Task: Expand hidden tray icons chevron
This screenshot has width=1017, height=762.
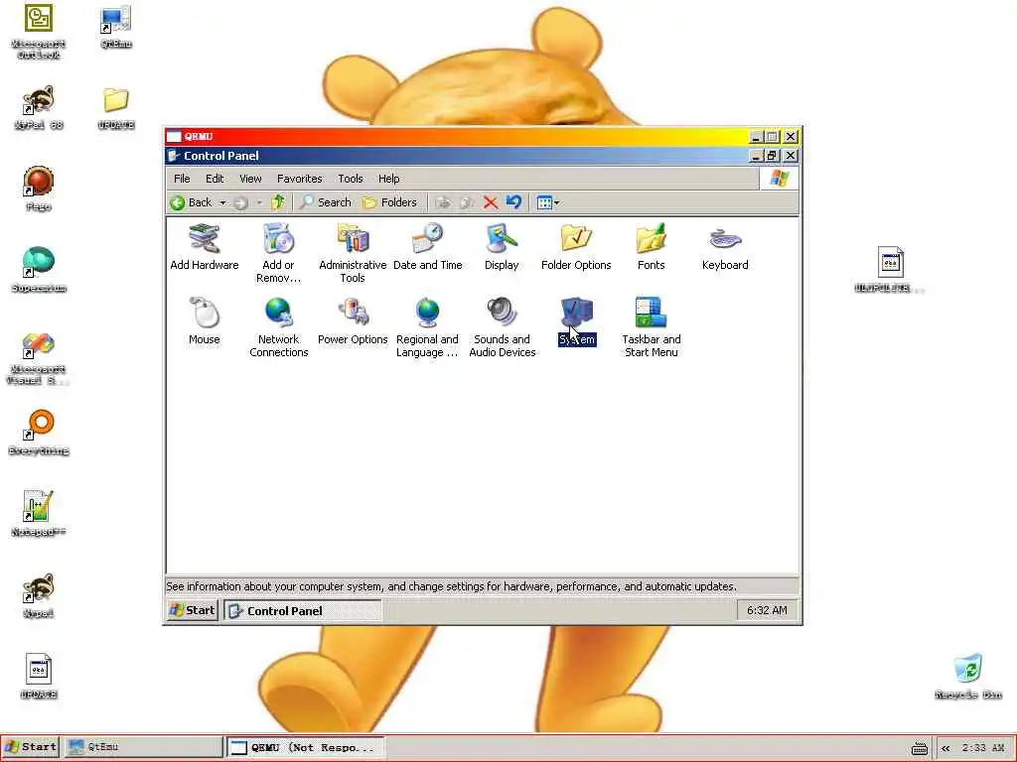Action: pyautogui.click(x=946, y=748)
